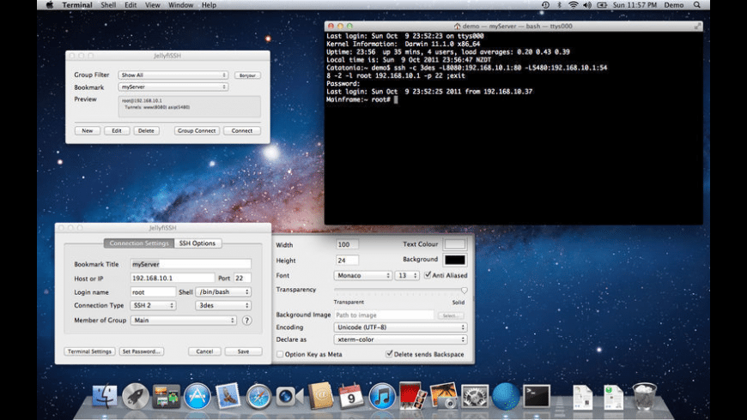747x420 pixels.
Task: Save the bookmark settings
Action: (243, 351)
